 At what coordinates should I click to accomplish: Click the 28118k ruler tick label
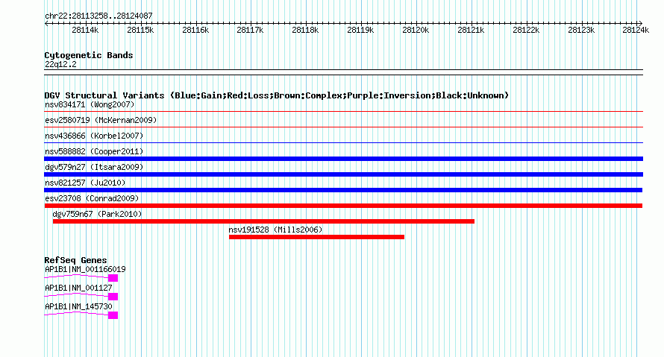[305, 30]
